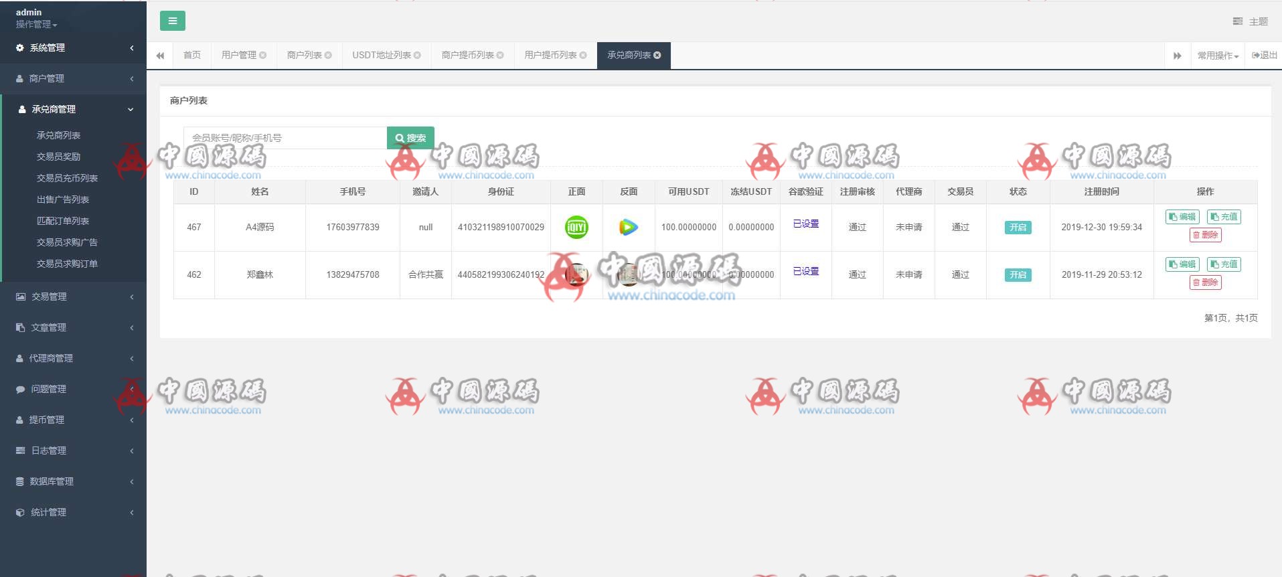Focus the 会员账号/昵称/手机号 search field
The height and width of the screenshot is (577, 1282).
285,138
